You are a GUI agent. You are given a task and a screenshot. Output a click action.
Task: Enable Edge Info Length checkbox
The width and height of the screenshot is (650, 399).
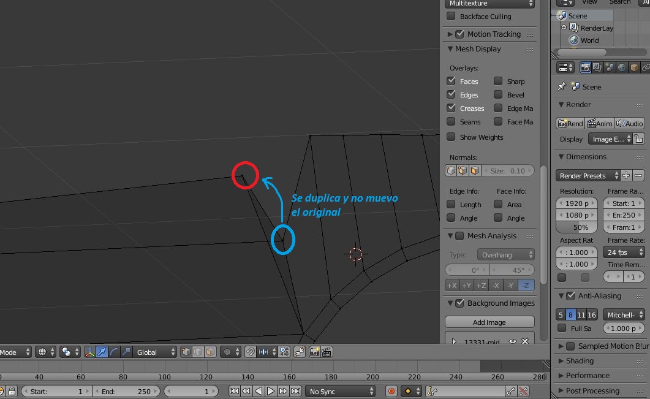pos(451,204)
